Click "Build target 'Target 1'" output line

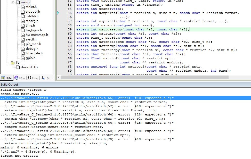point(24,90)
